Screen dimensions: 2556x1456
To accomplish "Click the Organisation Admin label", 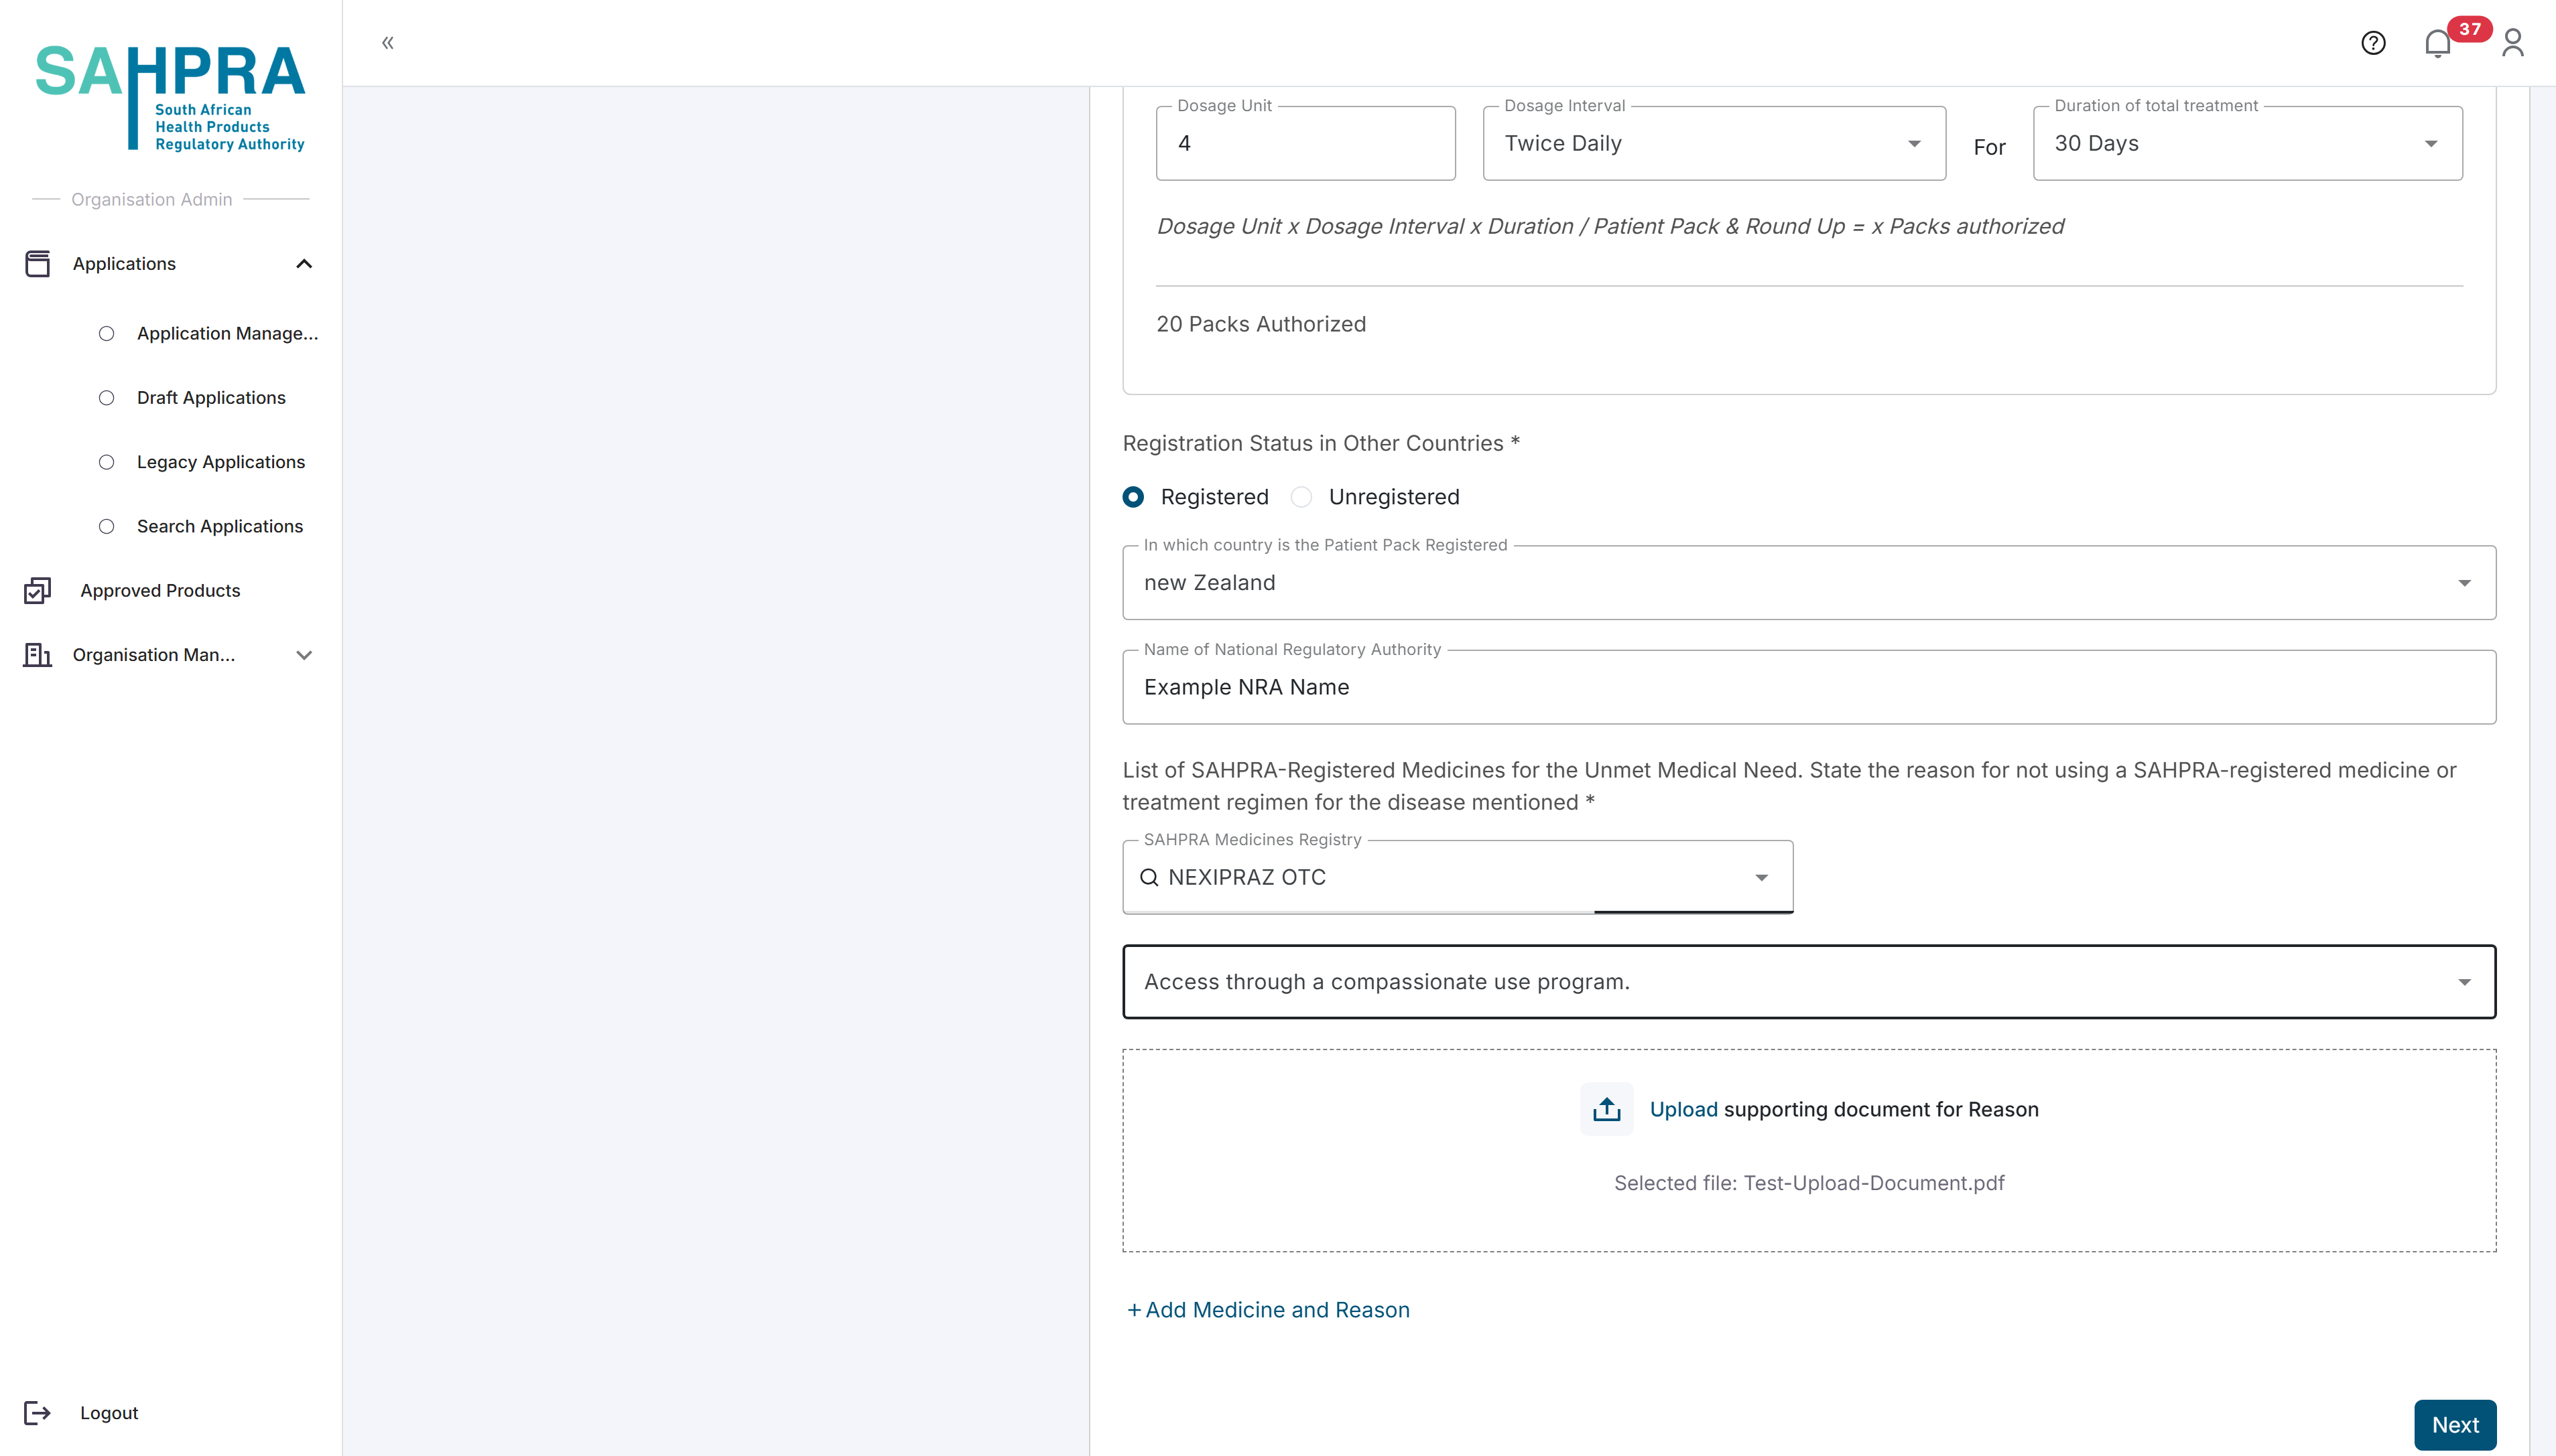I will coord(151,199).
